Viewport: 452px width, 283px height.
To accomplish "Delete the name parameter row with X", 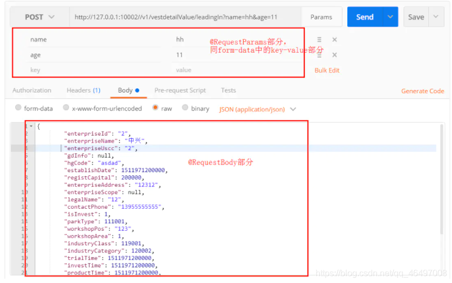I will tap(334, 39).
